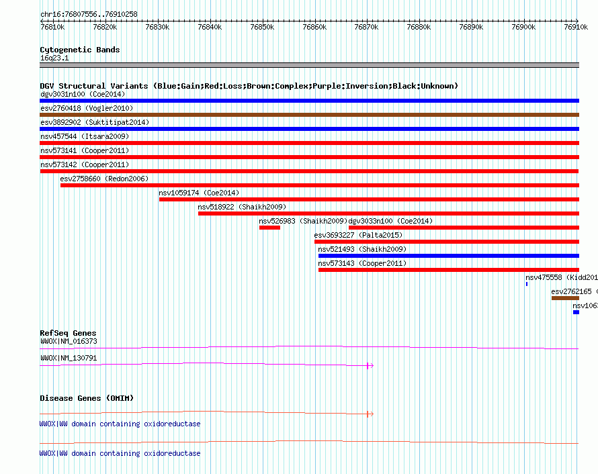Click the tiny nsv475558 blue marker
Screen dimensions: 598x474
pyautogui.click(x=527, y=284)
